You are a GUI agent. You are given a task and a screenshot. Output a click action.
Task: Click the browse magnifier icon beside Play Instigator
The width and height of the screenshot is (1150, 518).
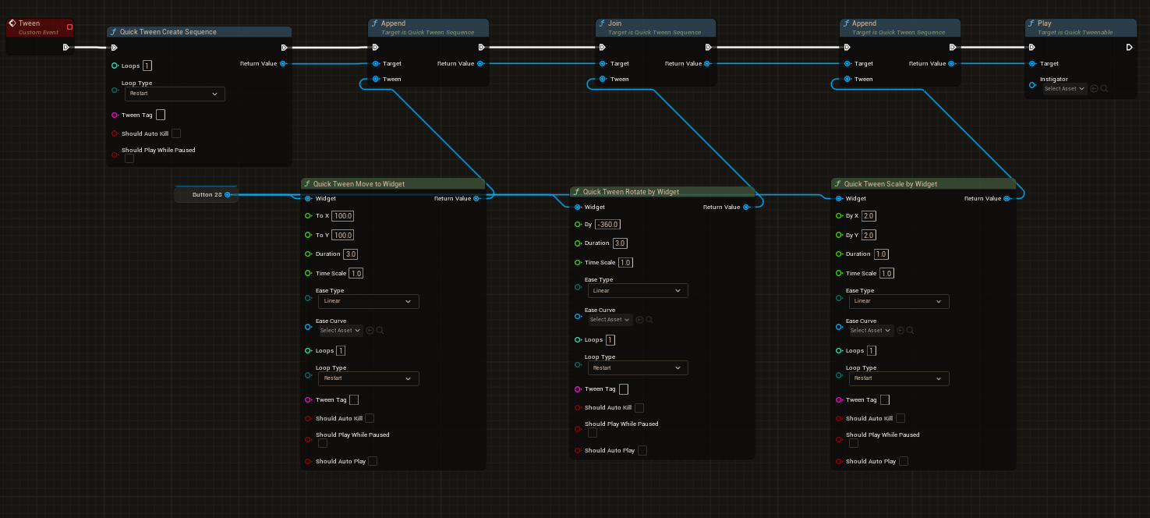point(1104,89)
